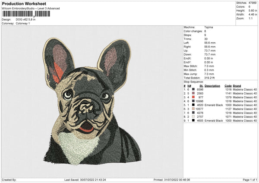The height and width of the screenshot is (183, 259).
Task: Click the dark swatch beside 4276 stitches
Action: coord(193,113)
